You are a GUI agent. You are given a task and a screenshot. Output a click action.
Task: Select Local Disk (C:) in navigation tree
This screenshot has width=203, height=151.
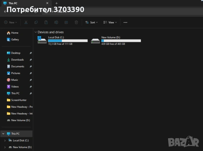tap(18, 141)
